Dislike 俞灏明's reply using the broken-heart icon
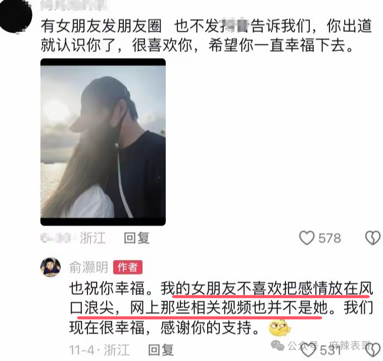 [x=374, y=351]
